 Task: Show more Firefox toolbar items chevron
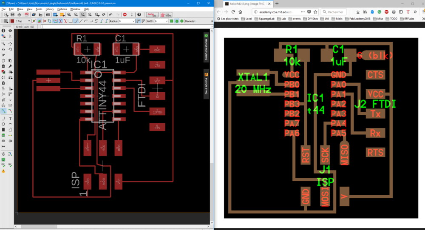pos(415,12)
